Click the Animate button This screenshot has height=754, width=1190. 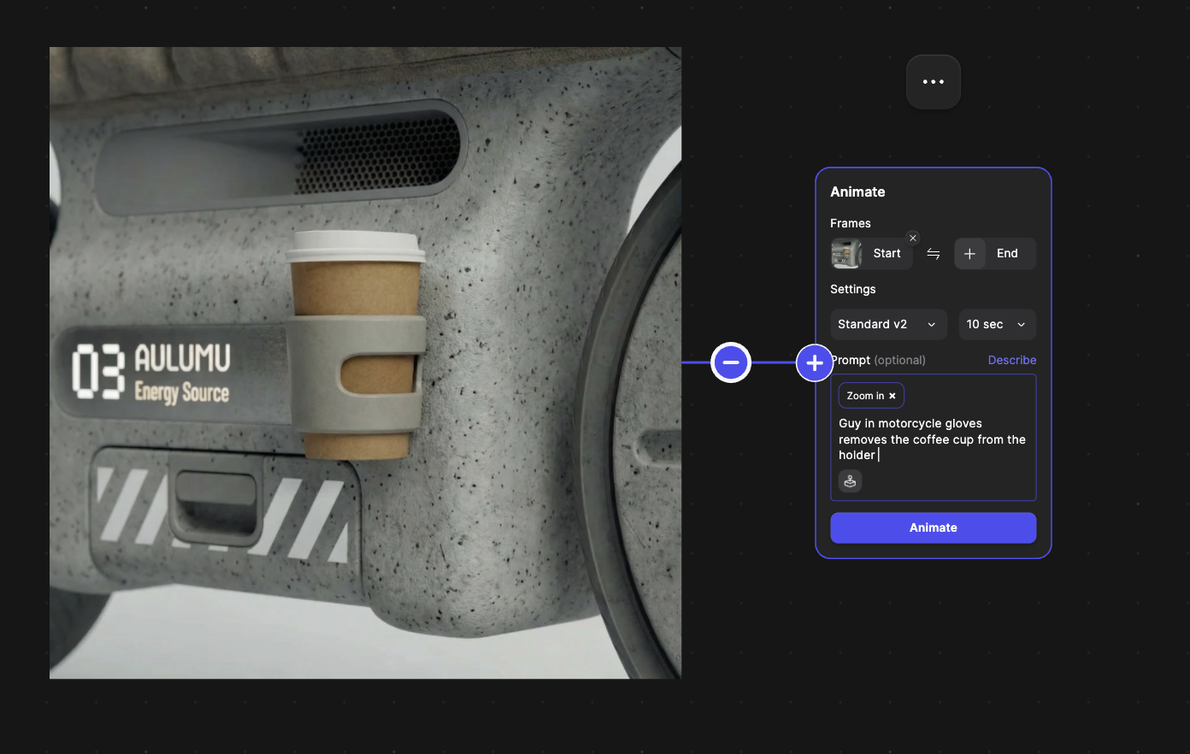tap(934, 527)
